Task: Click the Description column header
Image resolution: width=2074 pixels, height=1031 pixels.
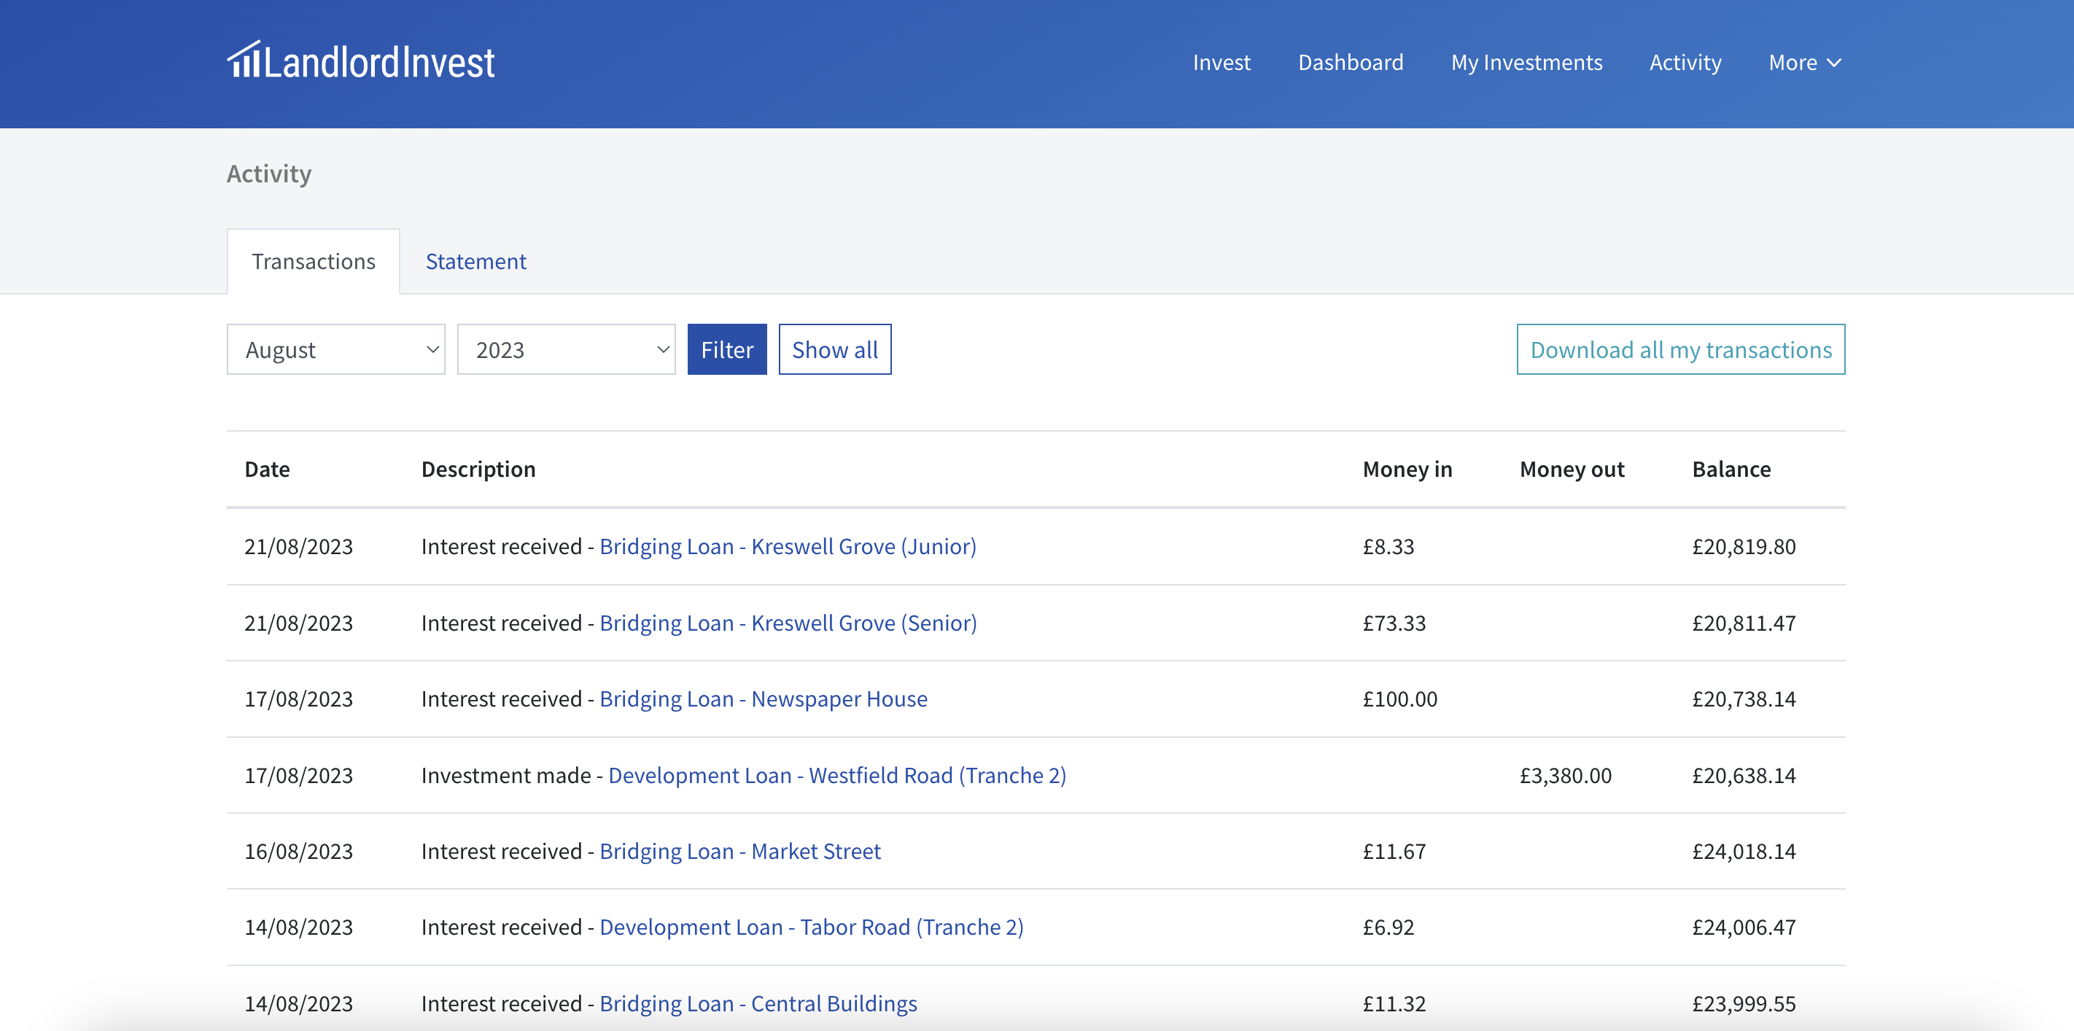Action: click(478, 470)
